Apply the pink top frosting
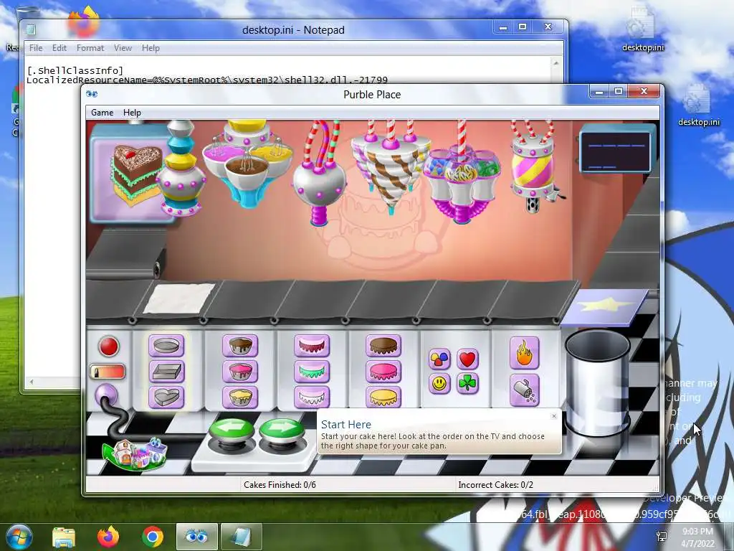Screen dimensions: 734x551 tap(383, 372)
